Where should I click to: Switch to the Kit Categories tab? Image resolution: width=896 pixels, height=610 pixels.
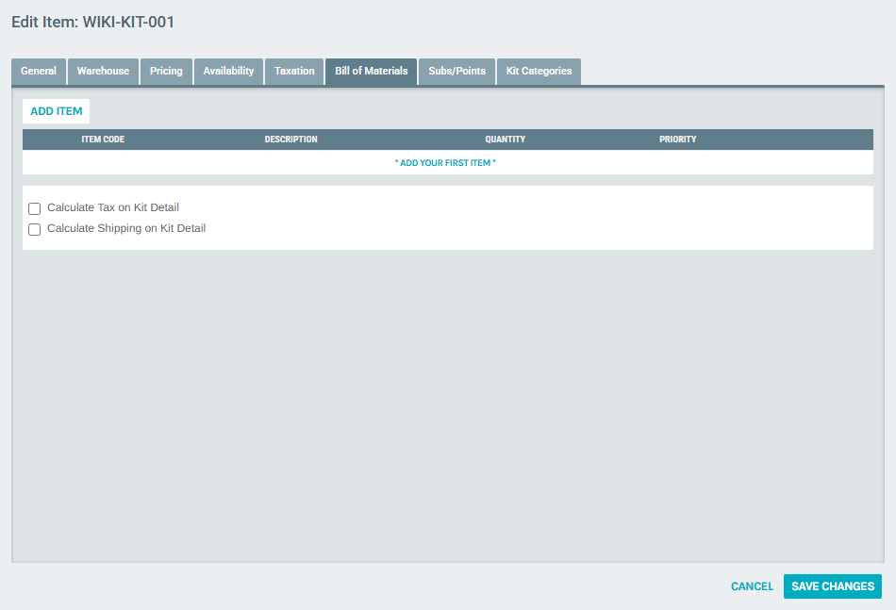click(x=539, y=71)
